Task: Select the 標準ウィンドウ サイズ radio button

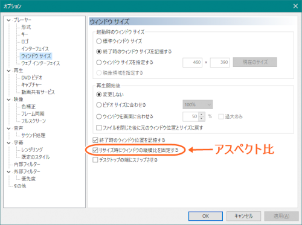Action: coord(99,41)
